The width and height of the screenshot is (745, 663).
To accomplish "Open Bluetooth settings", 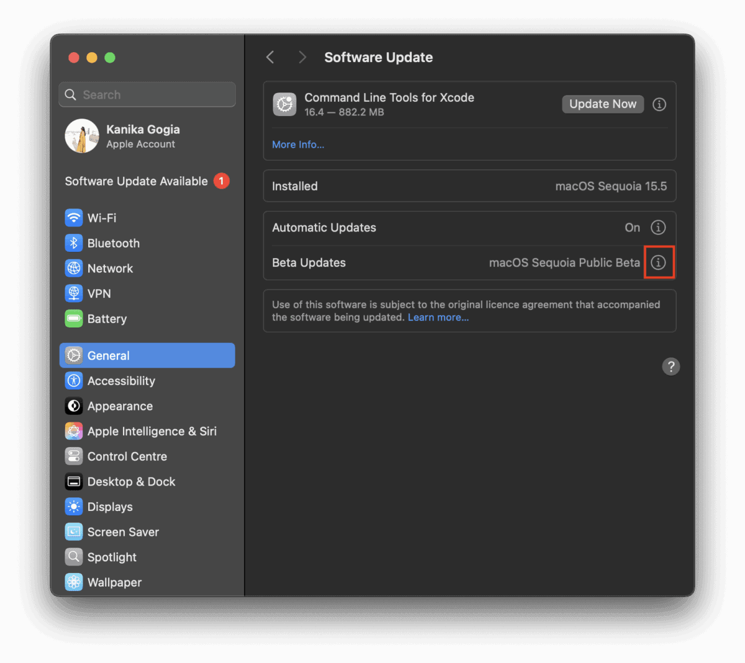I will [147, 243].
